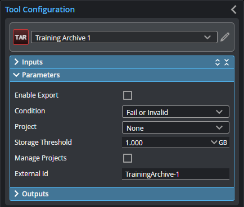Click the red TAR tool icon
This screenshot has width=244, height=207.
point(21,37)
